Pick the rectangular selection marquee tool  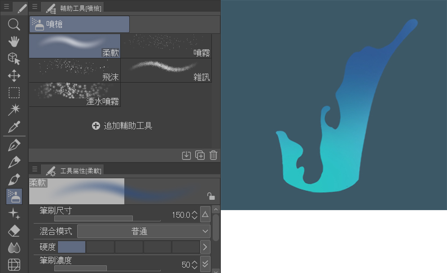pyautogui.click(x=14, y=92)
